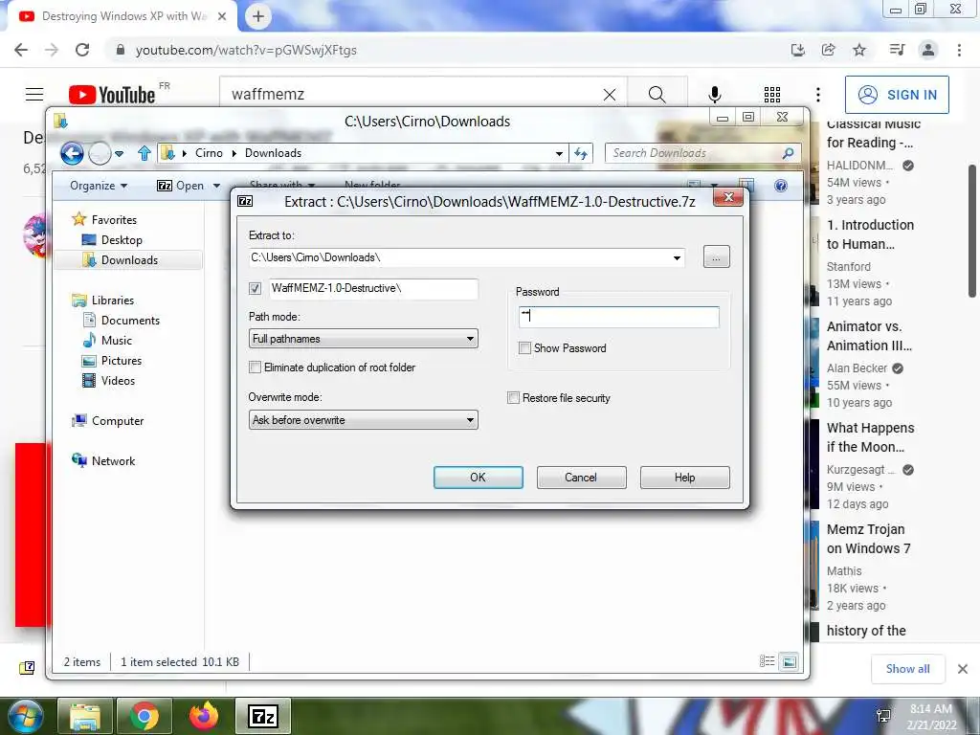Open Memz Trojan on Windows 7 video
Image resolution: width=980 pixels, height=735 pixels.
pos(868,539)
